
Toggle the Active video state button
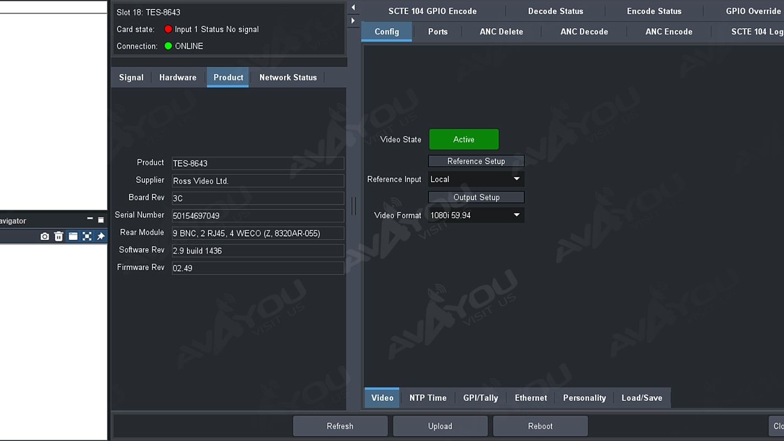(464, 139)
